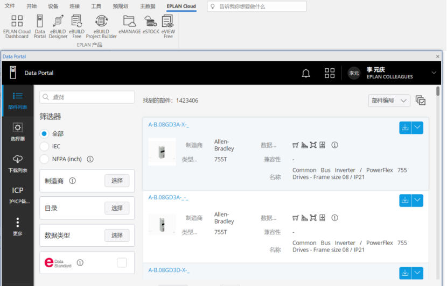Open eVIEW Free
Viewport: 447px width, 286px height.
coord(168,26)
